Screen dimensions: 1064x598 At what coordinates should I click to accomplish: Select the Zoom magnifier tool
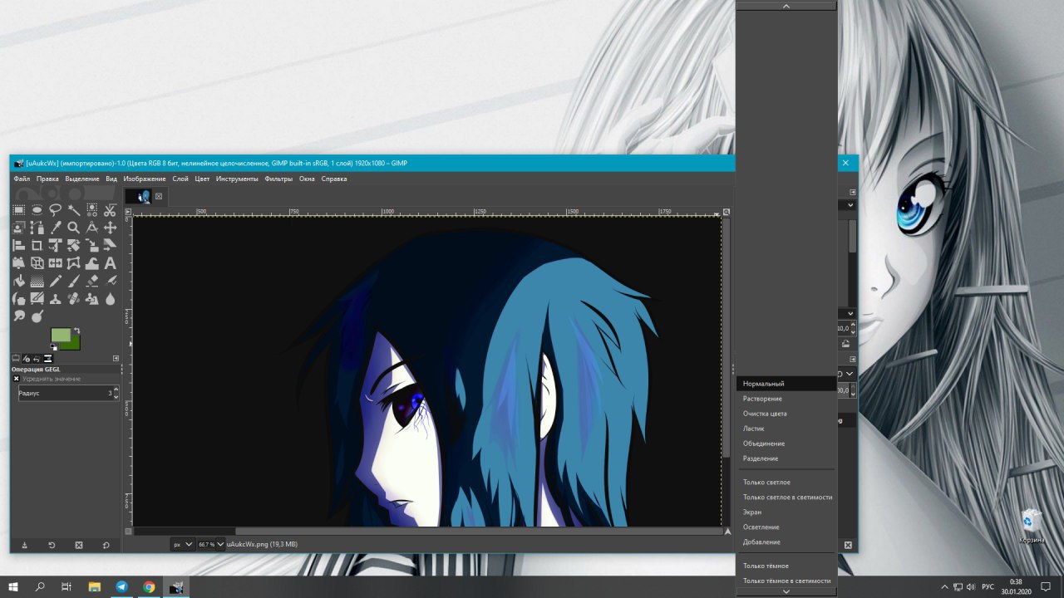click(x=74, y=227)
